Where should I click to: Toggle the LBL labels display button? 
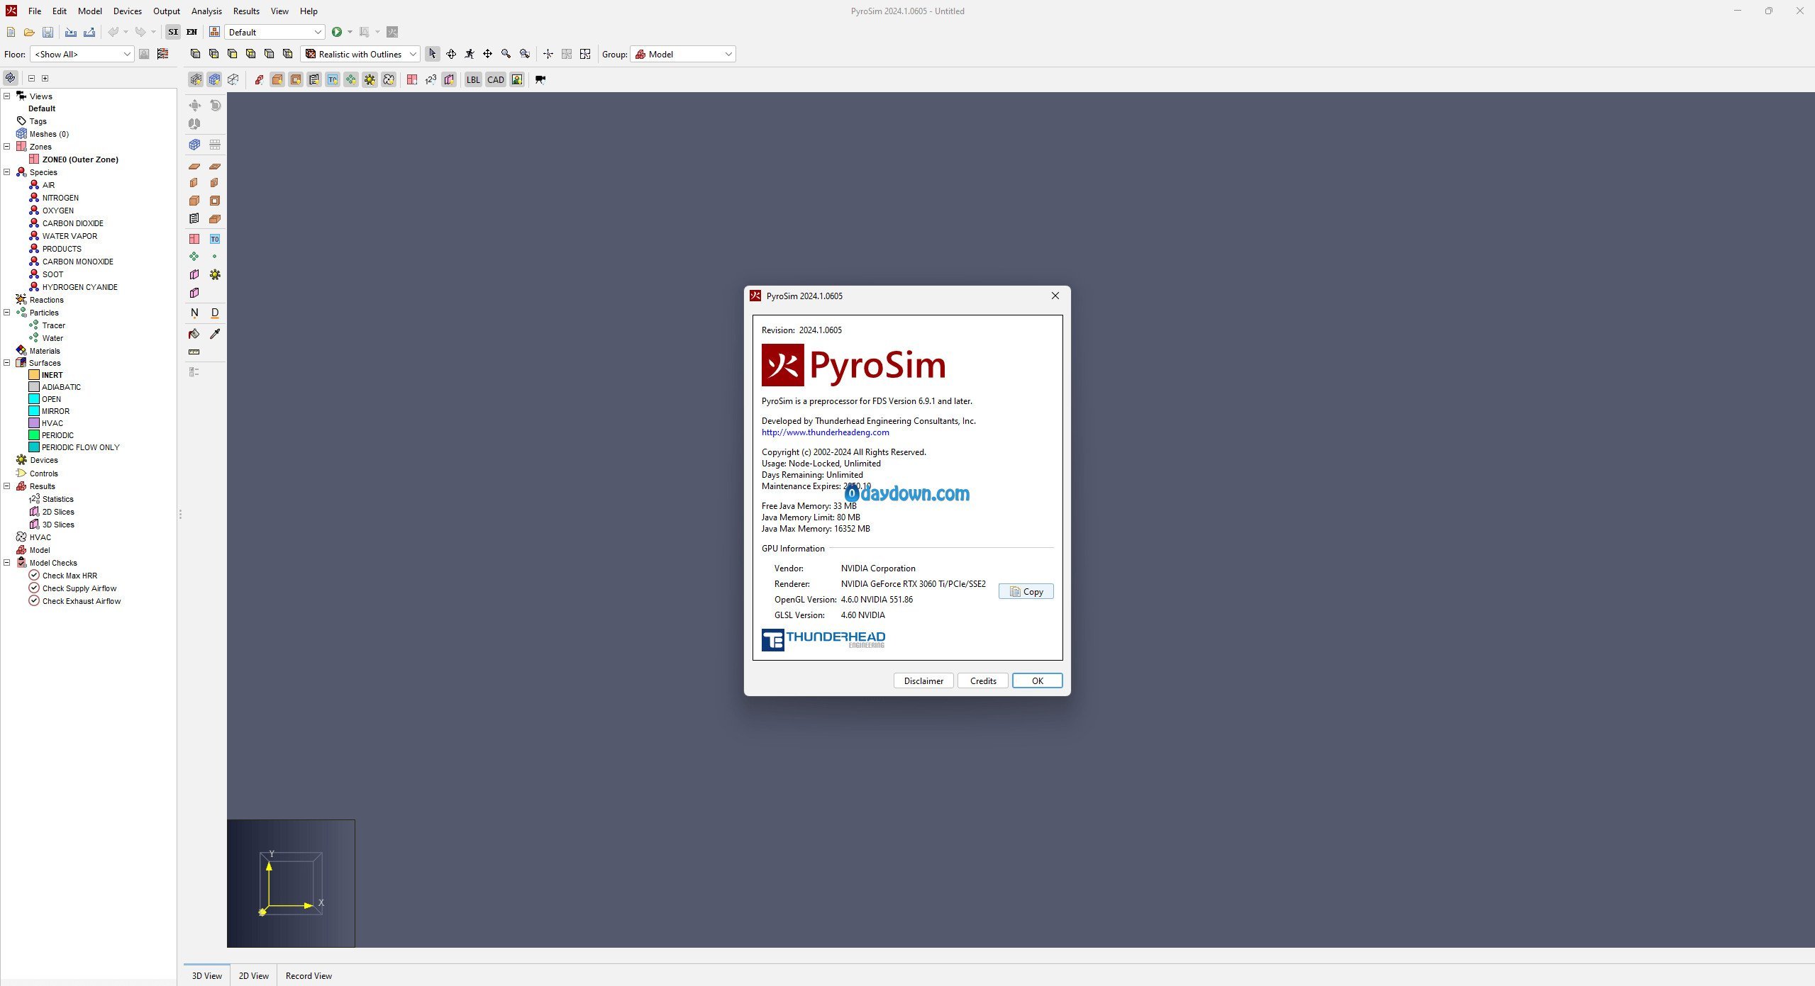coord(472,79)
